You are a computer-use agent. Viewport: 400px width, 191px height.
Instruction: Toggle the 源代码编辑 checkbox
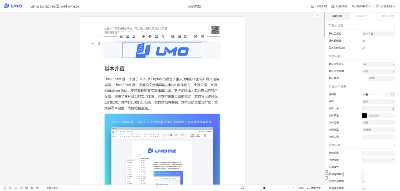click(364, 41)
